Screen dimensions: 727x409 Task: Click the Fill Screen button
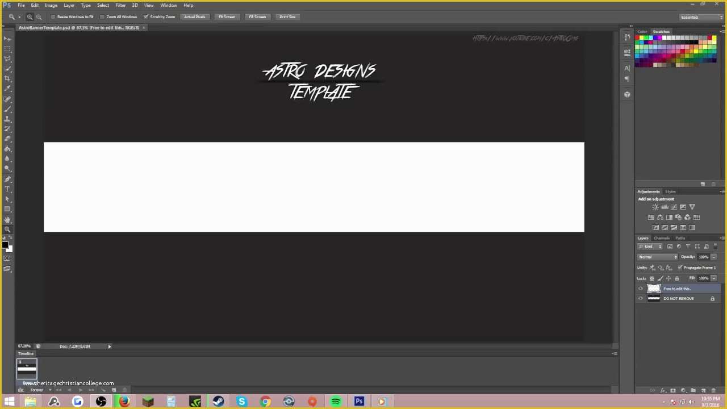point(257,17)
